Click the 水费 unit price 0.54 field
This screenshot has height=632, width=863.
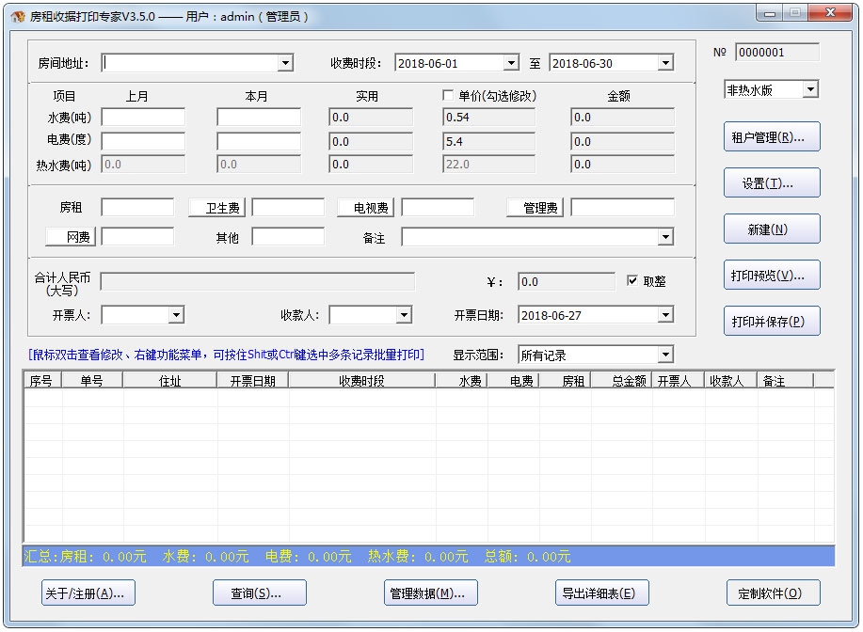(488, 118)
